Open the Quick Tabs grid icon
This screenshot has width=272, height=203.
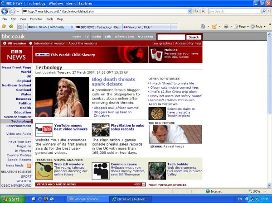[x=20, y=27]
